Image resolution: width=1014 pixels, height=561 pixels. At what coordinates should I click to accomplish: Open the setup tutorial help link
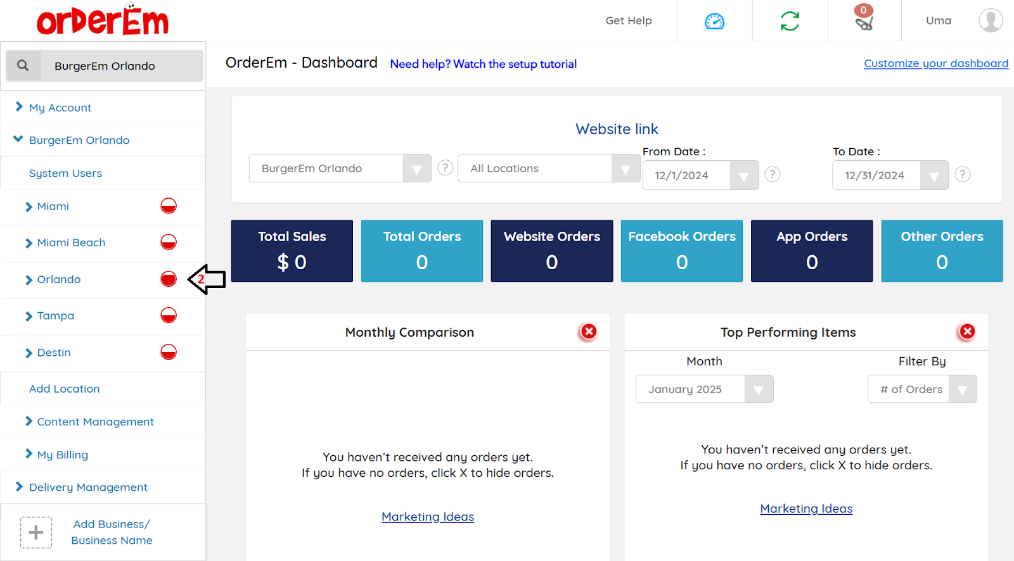tap(483, 64)
